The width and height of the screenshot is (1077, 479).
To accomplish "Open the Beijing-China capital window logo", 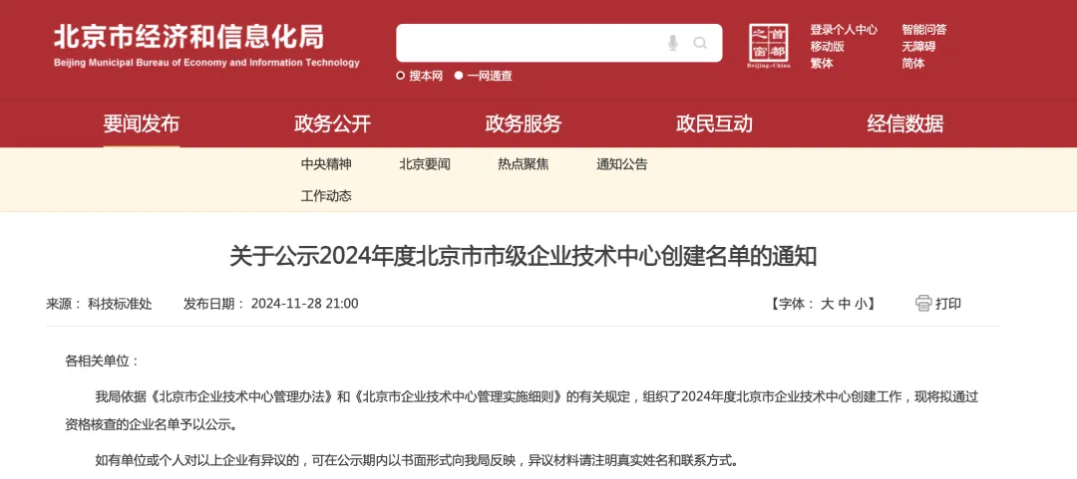I will (769, 46).
